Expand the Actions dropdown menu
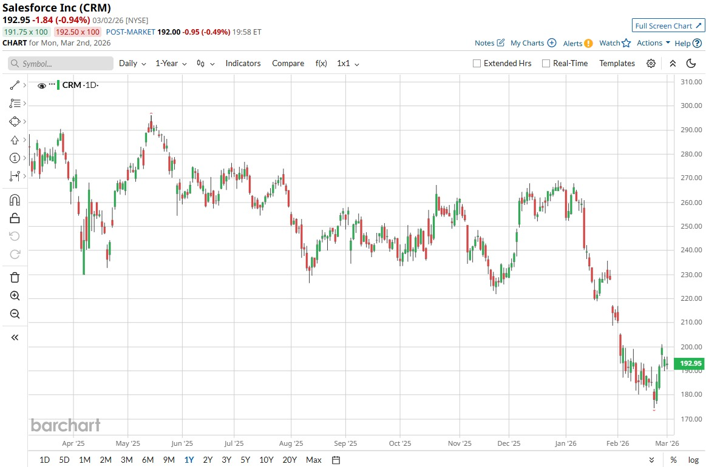 653,42
